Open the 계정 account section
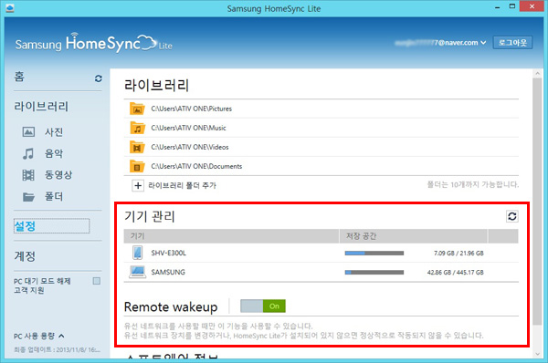The width and height of the screenshot is (548, 363). [x=25, y=256]
